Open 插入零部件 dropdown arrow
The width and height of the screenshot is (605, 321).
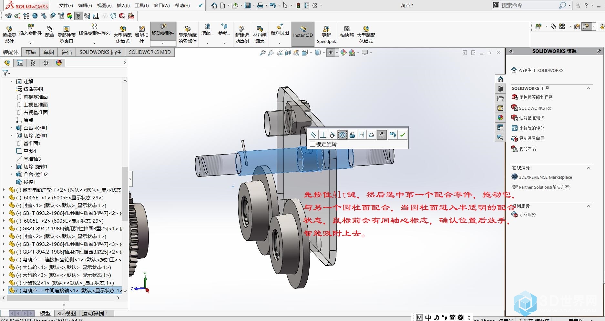point(31,43)
